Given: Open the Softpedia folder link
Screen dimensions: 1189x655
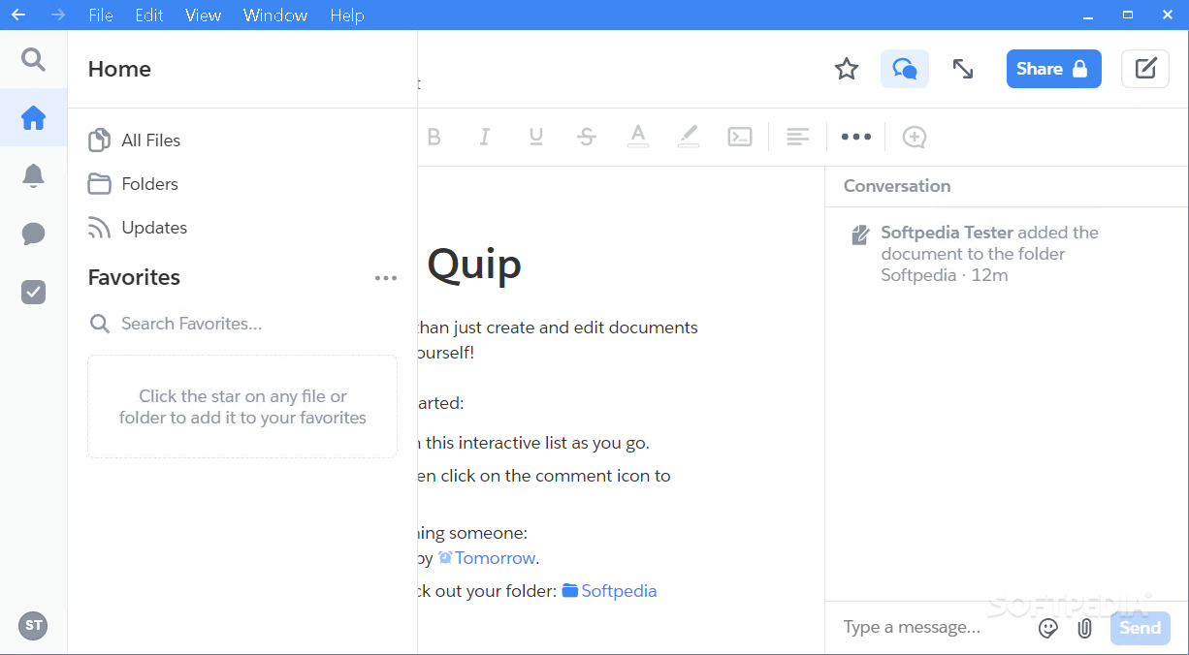Looking at the screenshot, I should 609,591.
